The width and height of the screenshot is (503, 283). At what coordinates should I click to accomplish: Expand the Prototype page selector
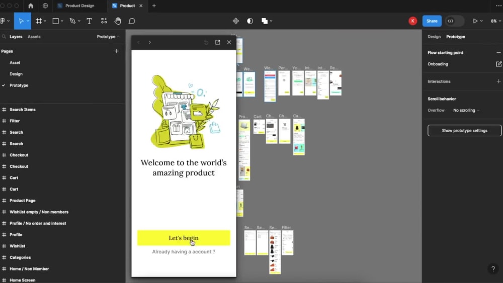[108, 37]
